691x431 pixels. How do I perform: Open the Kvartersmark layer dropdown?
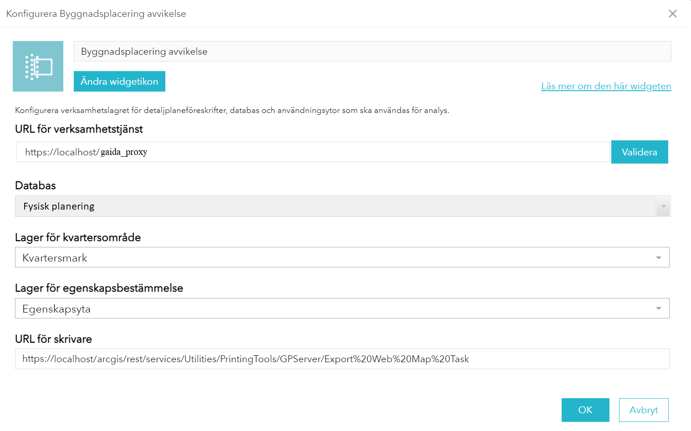[335, 257]
